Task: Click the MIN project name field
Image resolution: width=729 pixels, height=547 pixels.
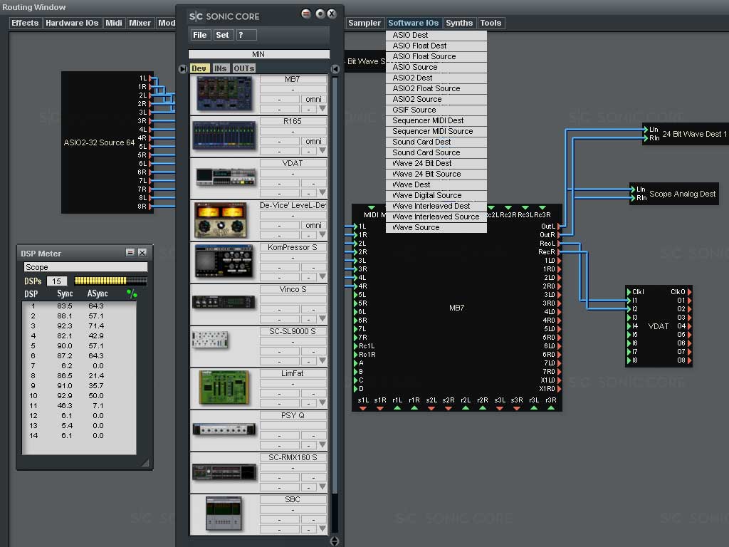Action: pyautogui.click(x=259, y=54)
